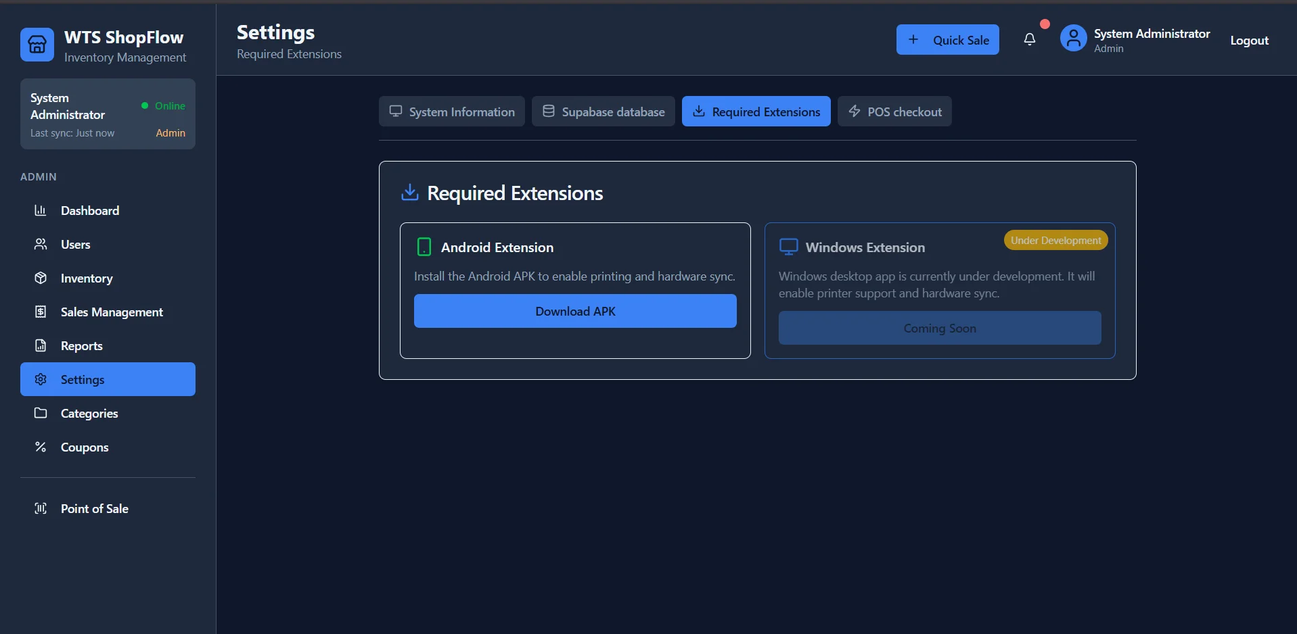Click the Inventory box icon in sidebar
This screenshot has width=1297, height=634.
[x=41, y=278]
